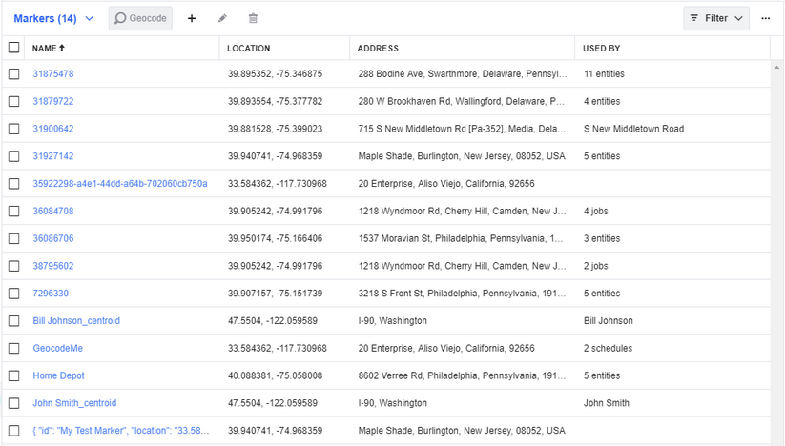Click the Address column header

coord(378,48)
